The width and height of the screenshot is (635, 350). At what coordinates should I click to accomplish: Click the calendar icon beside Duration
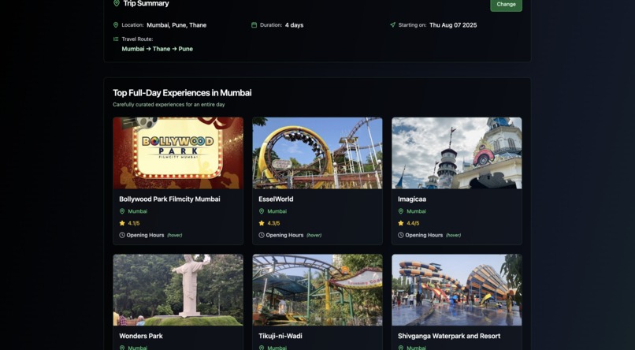coord(254,25)
